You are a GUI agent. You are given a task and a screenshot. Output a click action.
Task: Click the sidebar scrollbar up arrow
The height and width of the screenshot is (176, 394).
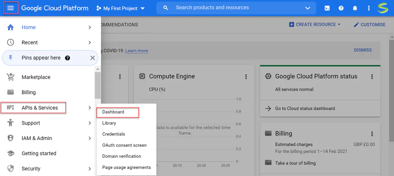click(x=98, y=69)
